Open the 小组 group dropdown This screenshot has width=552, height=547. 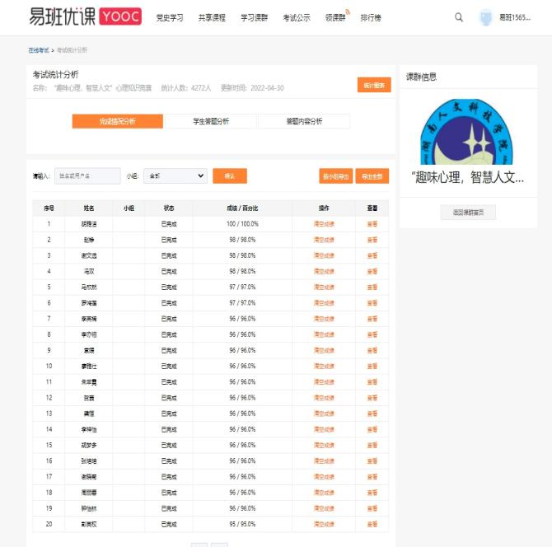coord(175,175)
